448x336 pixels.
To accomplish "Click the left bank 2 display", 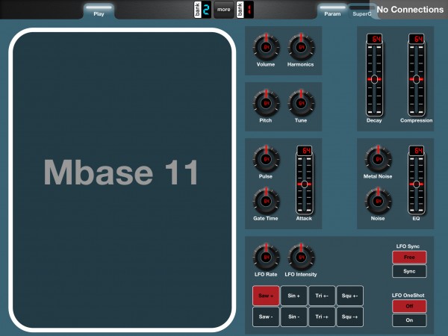I will pyautogui.click(x=202, y=10).
